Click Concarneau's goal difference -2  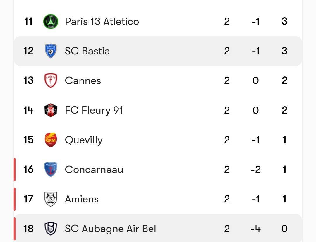click(255, 169)
